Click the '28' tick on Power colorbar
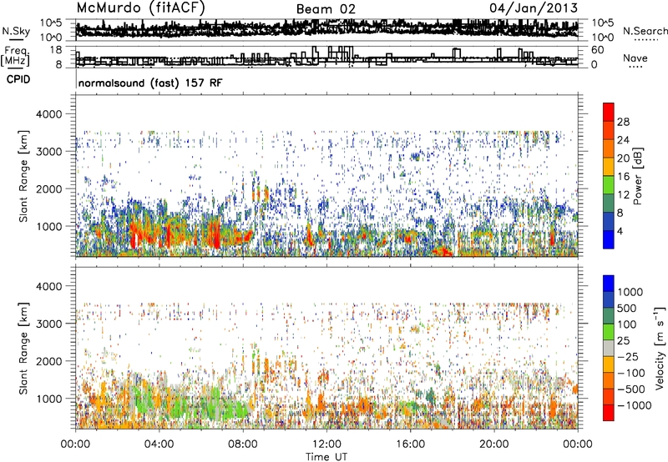Viewport: 668px width, 462px height. pos(623,122)
